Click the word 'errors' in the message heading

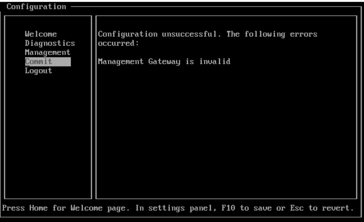pos(304,34)
